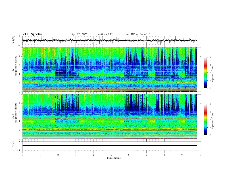Image resolution: width=225 pixels, height=174 pixels.
Task: Click the ch.3 flat waveform trace
Action: pos(109,146)
